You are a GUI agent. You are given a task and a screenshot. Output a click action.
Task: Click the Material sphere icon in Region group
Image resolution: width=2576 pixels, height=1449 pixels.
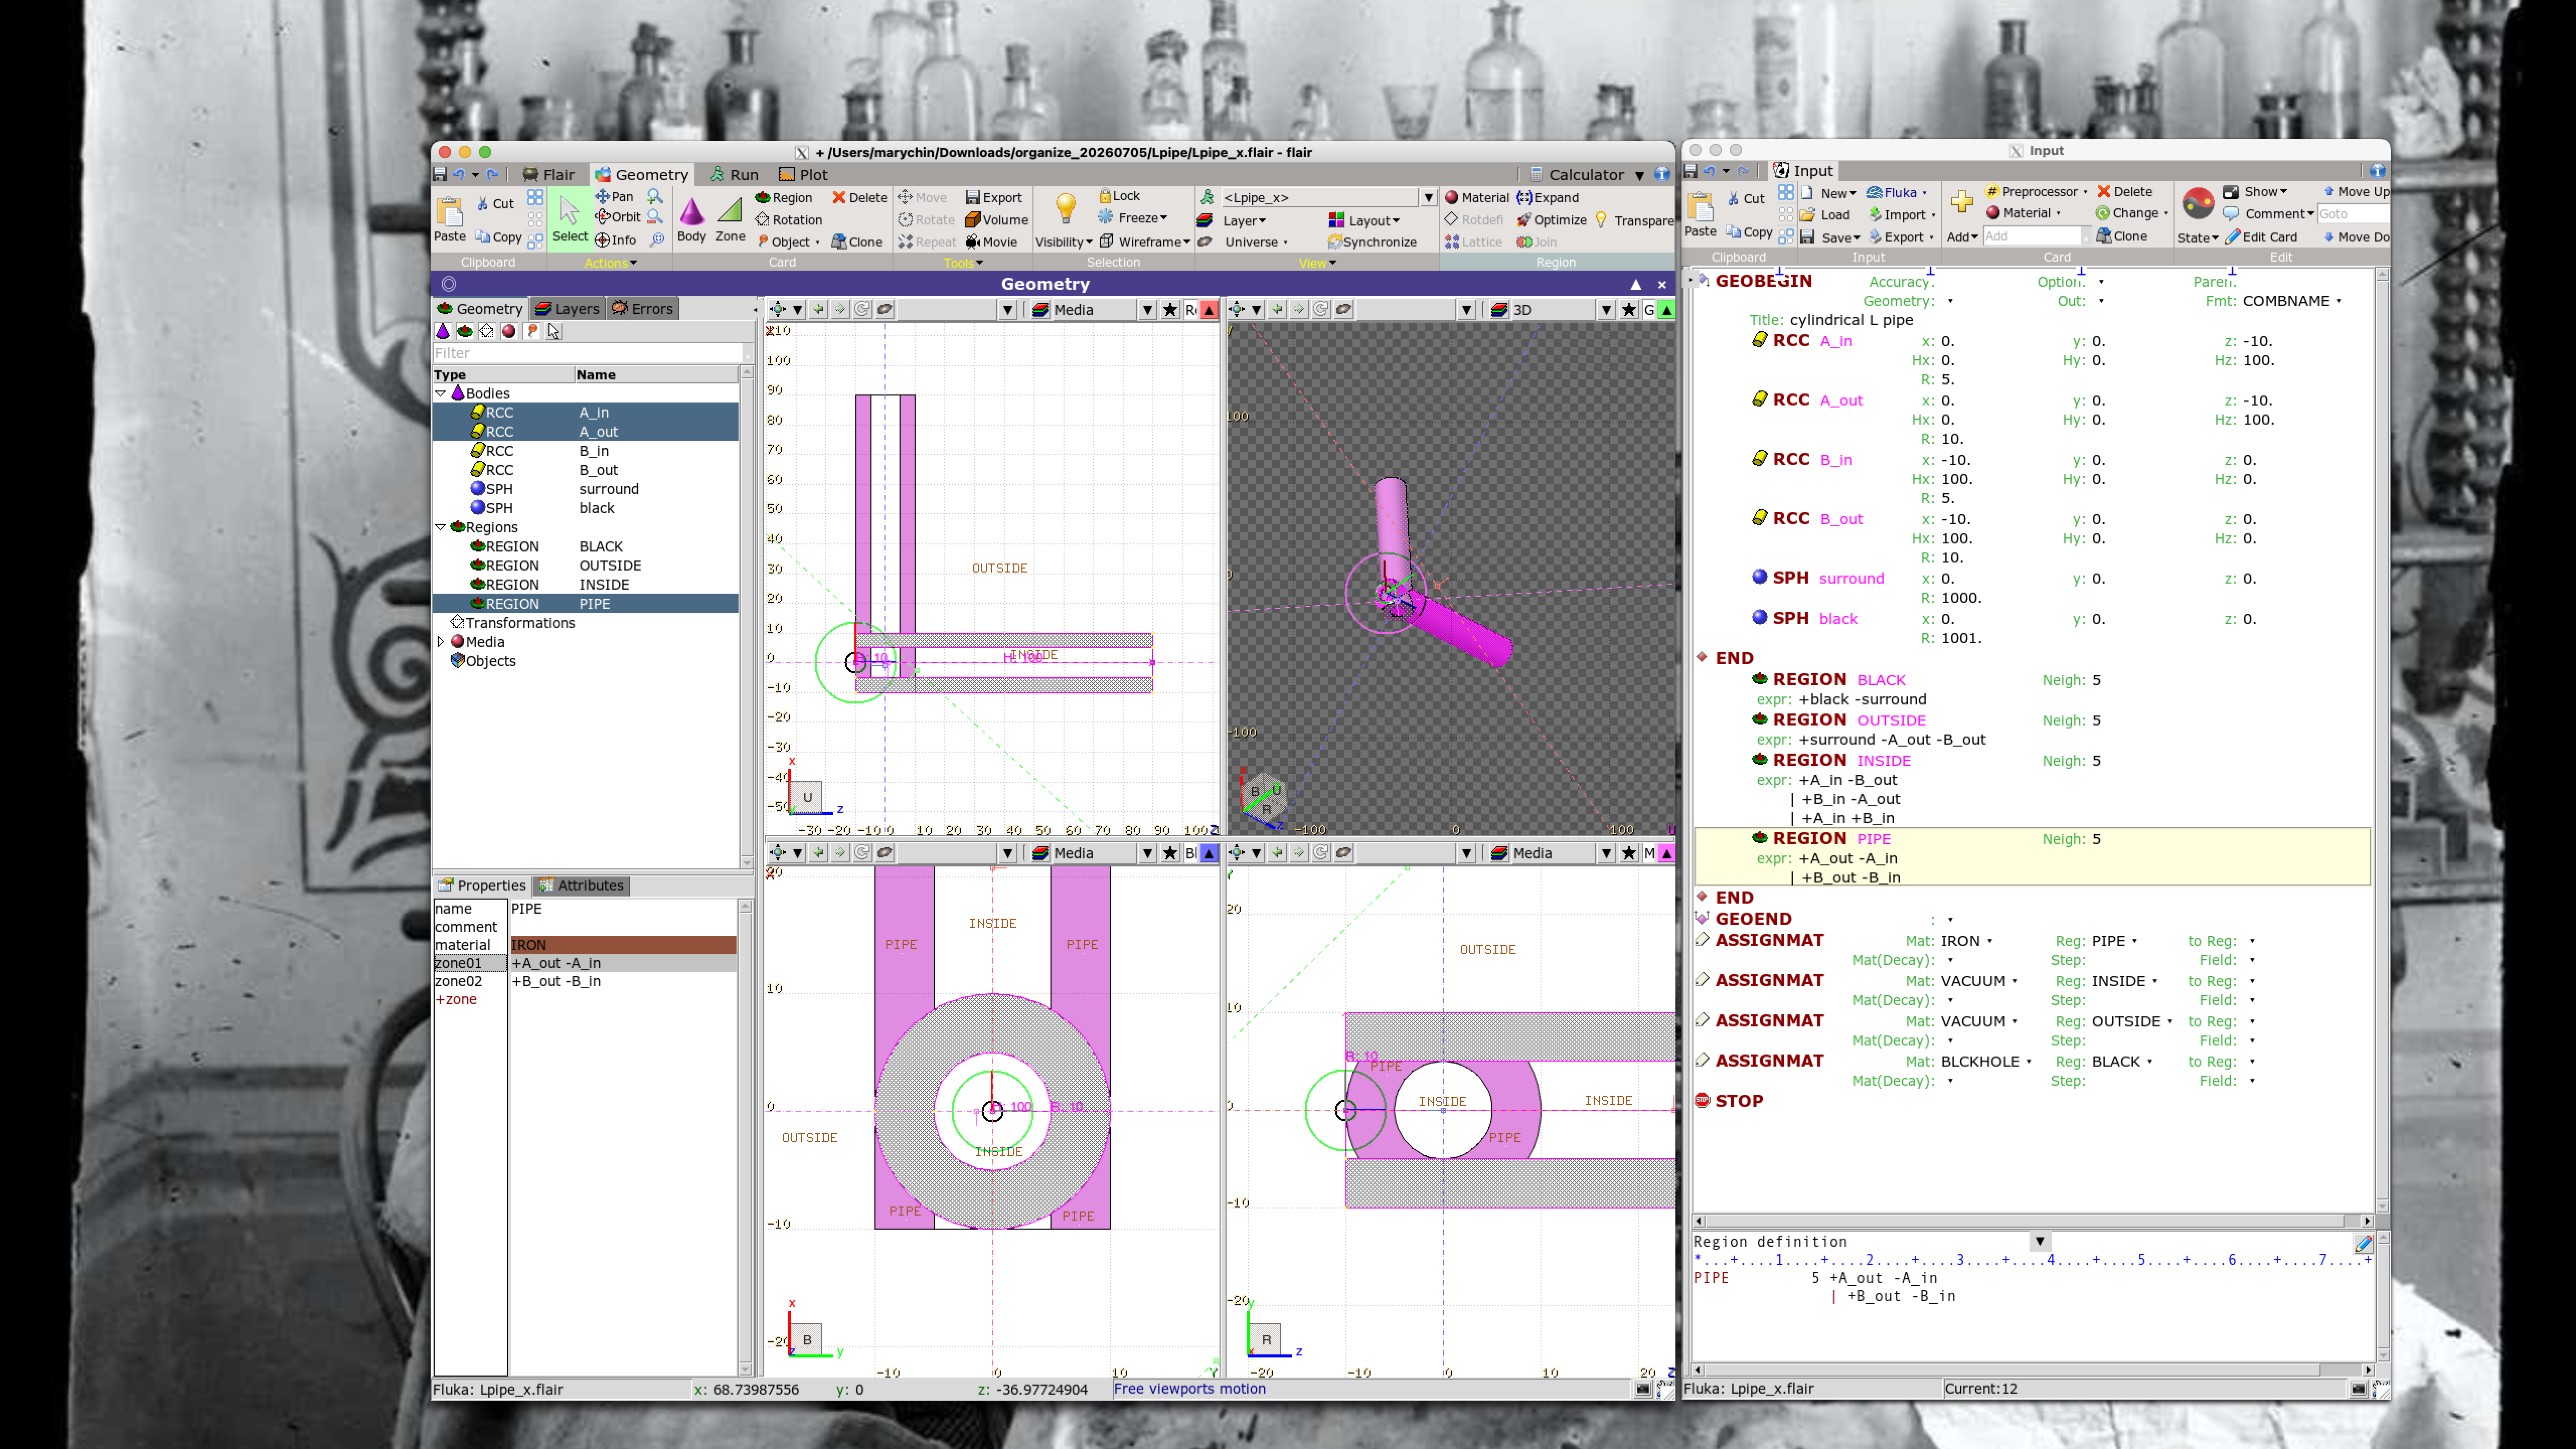[1476, 197]
